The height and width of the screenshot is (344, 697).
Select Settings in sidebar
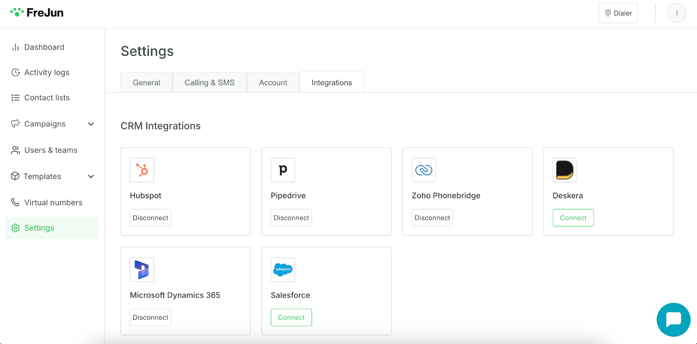pos(52,228)
